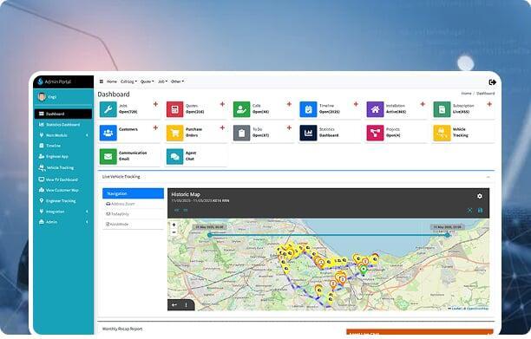Open the Vehicle Tracking yellow icon tile
This screenshot has width=531, height=339.
click(442, 133)
